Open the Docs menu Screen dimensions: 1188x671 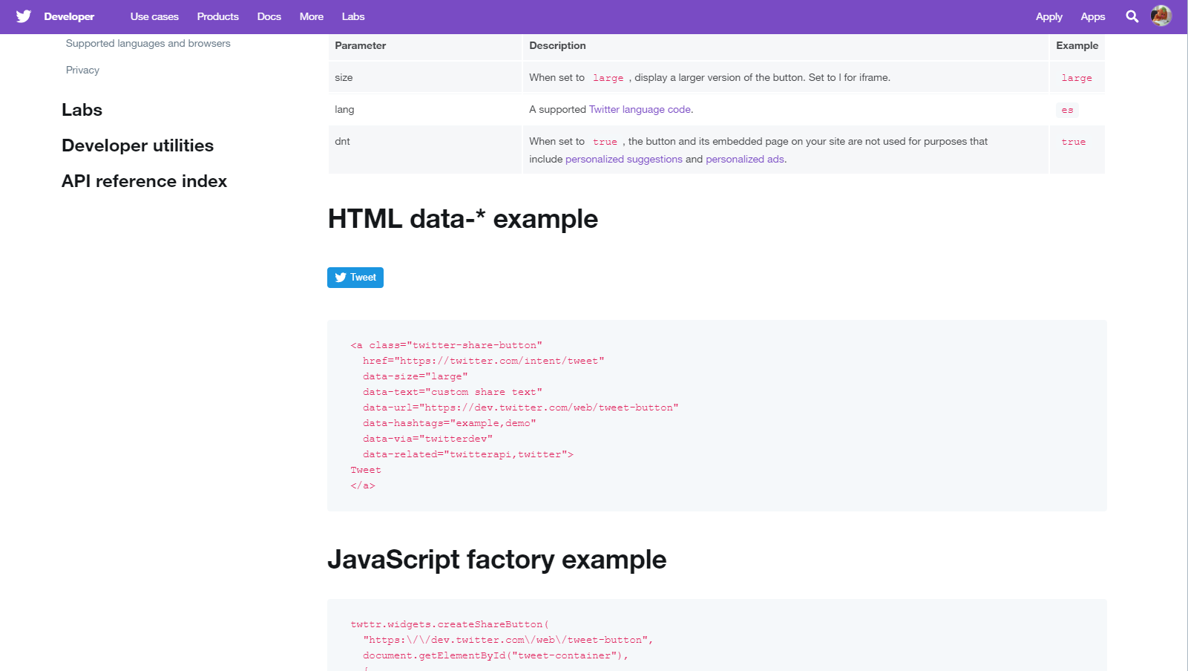pyautogui.click(x=269, y=16)
